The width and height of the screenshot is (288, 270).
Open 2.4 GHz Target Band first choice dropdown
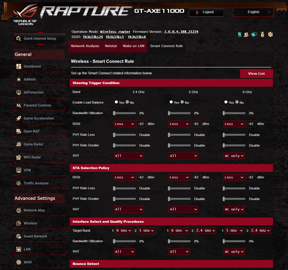point(124,230)
